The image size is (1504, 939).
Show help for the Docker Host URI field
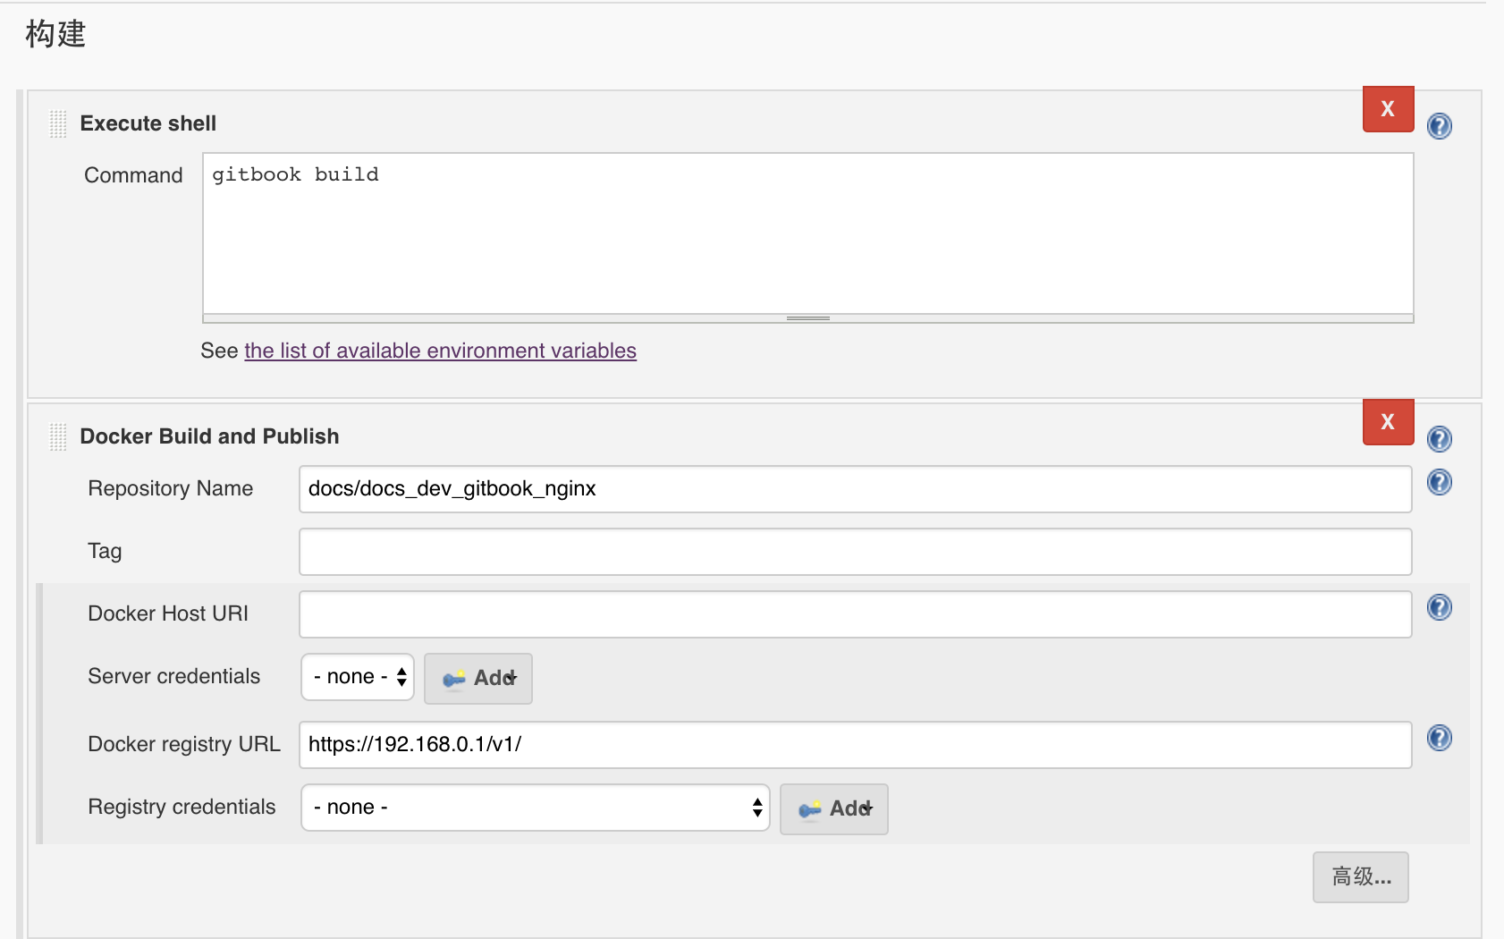coord(1439,608)
